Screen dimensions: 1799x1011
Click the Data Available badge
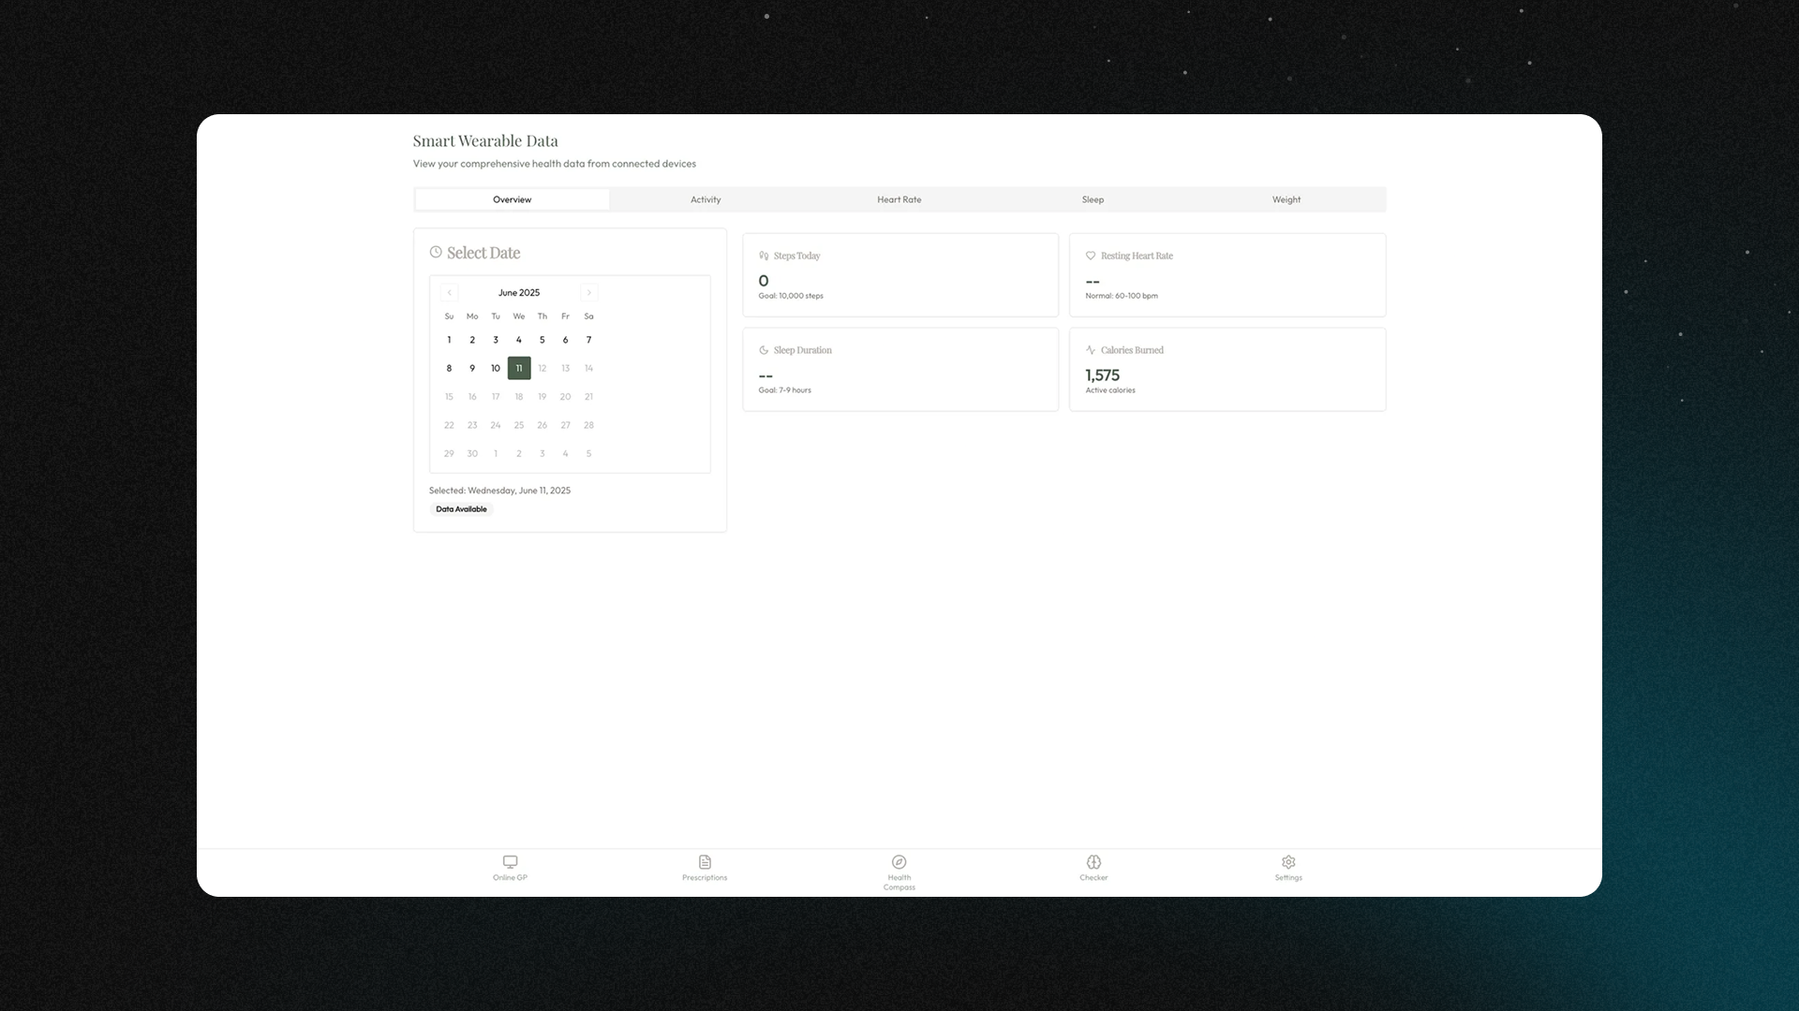click(x=461, y=509)
